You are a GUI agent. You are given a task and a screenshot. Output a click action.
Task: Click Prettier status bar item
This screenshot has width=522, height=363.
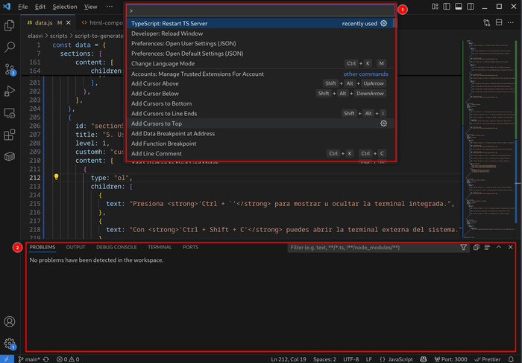coord(488,359)
